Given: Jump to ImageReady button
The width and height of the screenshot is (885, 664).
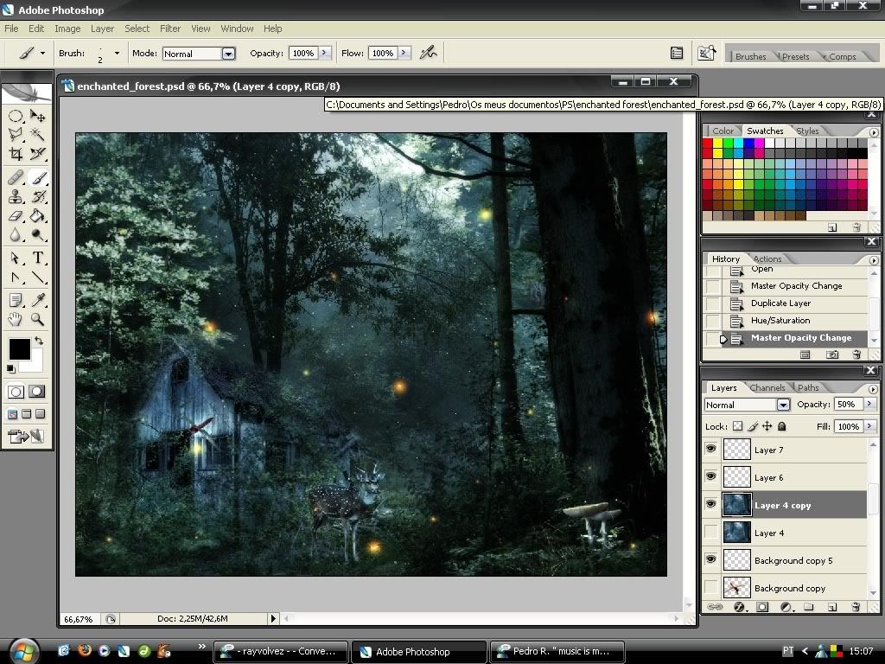Looking at the screenshot, I should click(x=25, y=436).
